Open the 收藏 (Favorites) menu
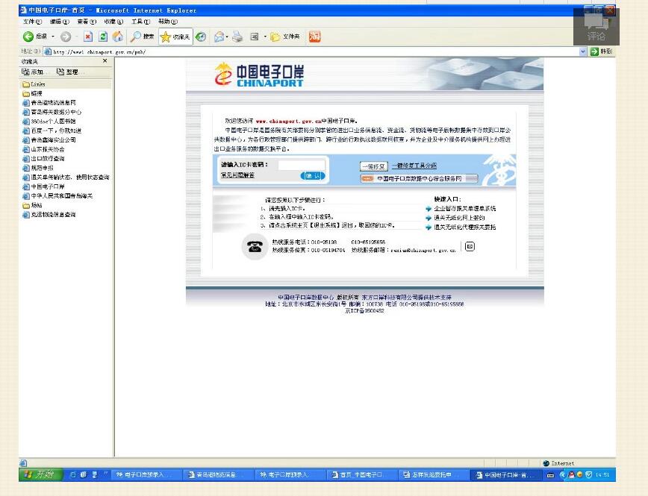Screen dimensions: 648x496 [x=113, y=22]
